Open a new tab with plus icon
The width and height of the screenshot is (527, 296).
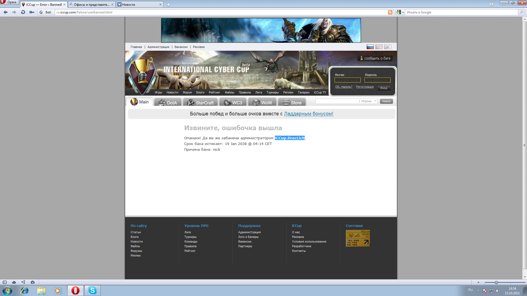tap(169, 5)
